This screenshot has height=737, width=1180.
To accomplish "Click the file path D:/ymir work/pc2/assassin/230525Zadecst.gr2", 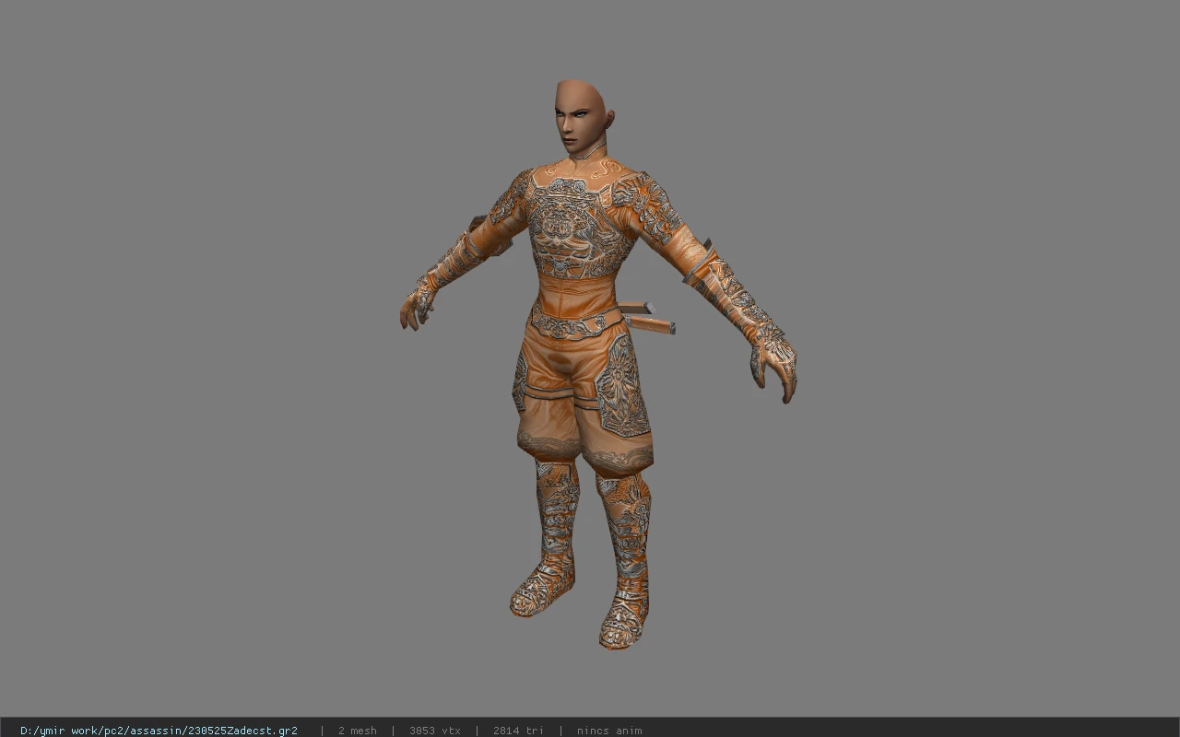I will pyautogui.click(x=159, y=731).
